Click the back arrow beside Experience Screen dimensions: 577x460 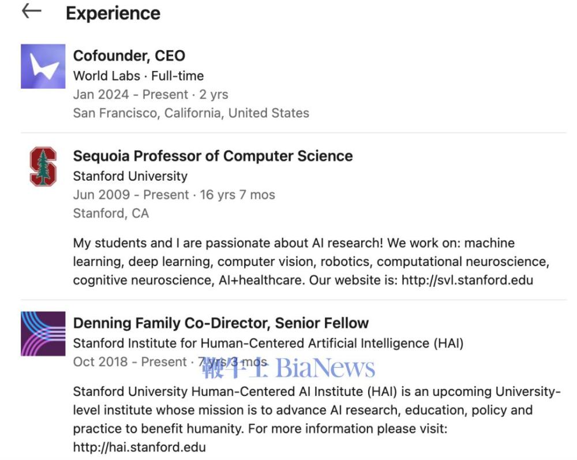coord(31,11)
